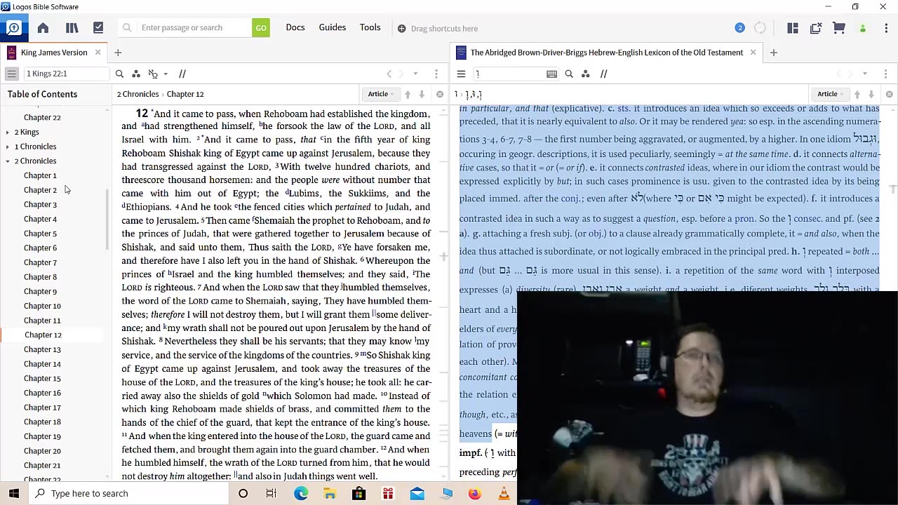Open visual filters in the Lexicon panel
898x505 pixels.
click(586, 74)
